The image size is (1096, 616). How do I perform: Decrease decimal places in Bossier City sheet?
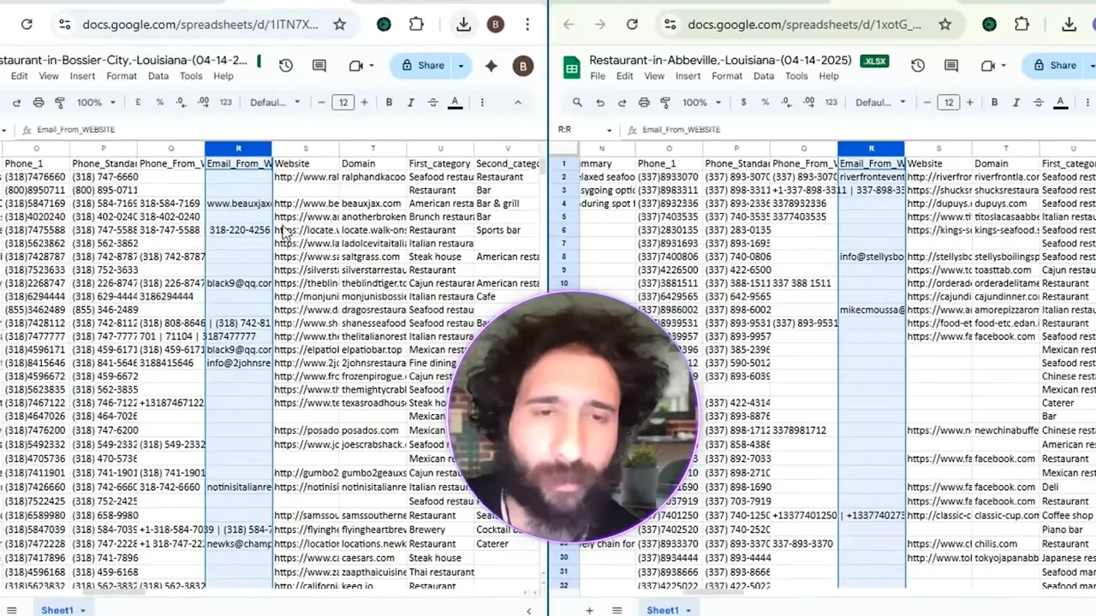click(x=181, y=103)
